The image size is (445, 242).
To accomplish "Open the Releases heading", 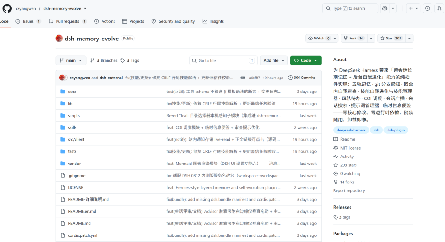I will click(x=342, y=207).
